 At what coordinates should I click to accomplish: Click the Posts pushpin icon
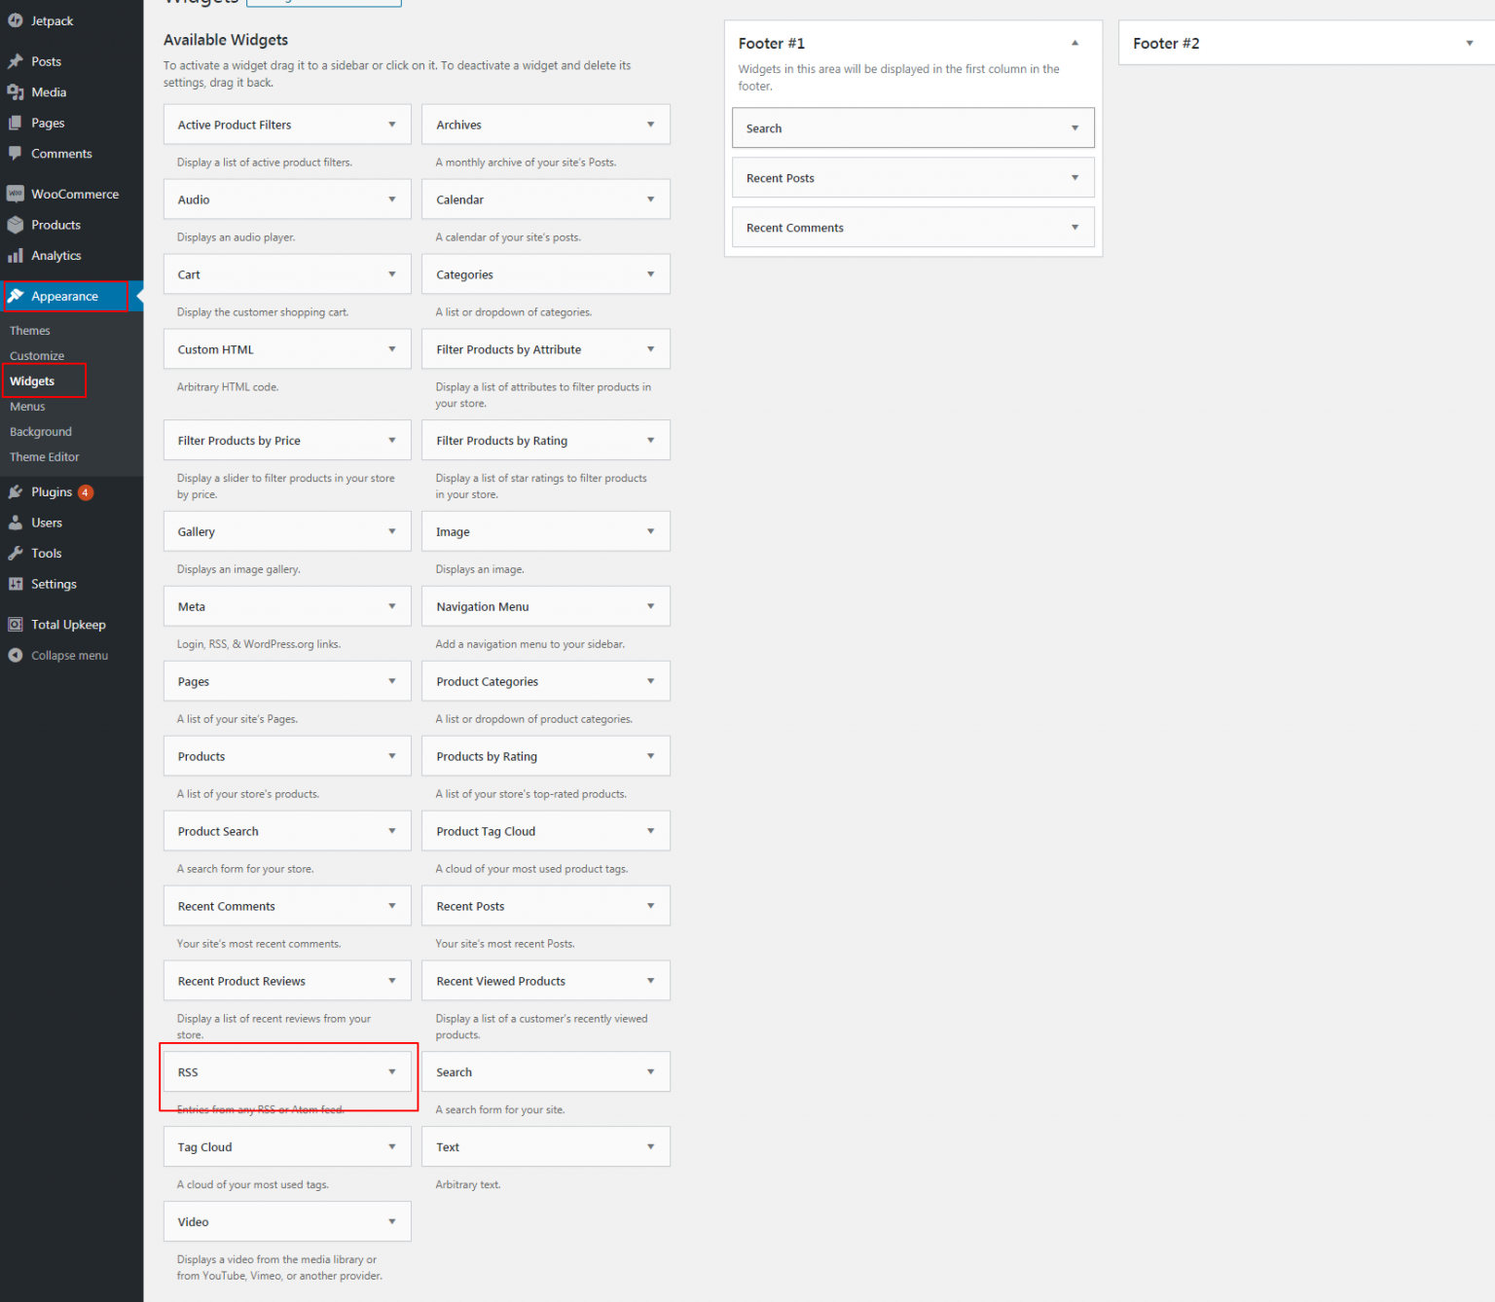click(16, 60)
